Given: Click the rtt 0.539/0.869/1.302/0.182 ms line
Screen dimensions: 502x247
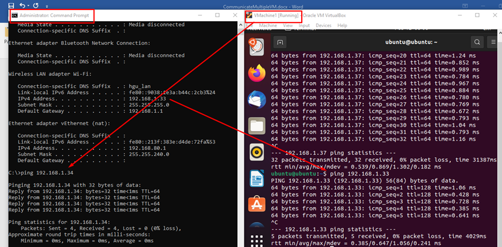Looking at the screenshot, I should (x=356, y=167).
